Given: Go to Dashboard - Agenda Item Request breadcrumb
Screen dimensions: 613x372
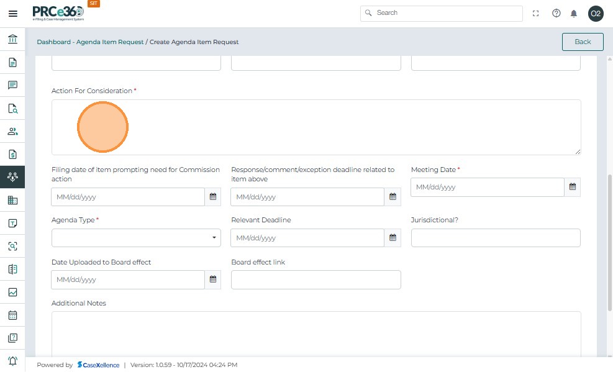Looking at the screenshot, I should click(90, 42).
